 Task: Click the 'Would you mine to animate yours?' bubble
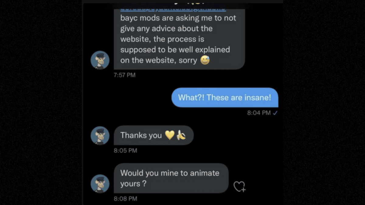click(x=170, y=178)
